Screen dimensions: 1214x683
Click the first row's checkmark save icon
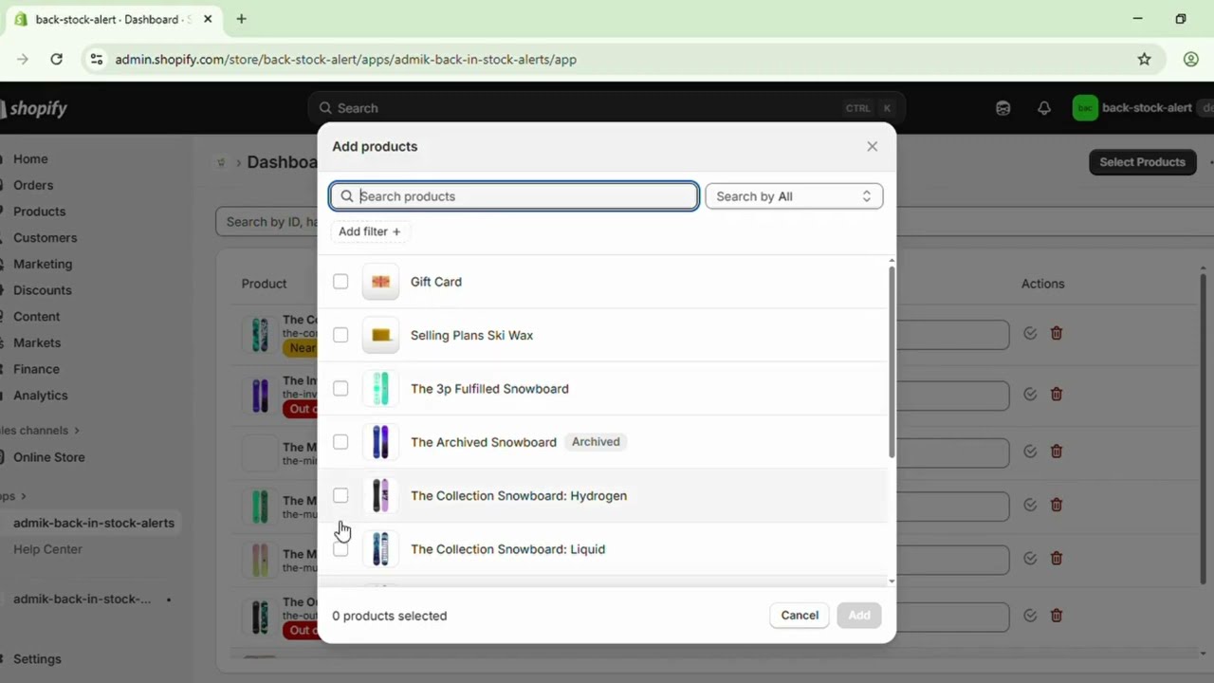click(x=1030, y=334)
